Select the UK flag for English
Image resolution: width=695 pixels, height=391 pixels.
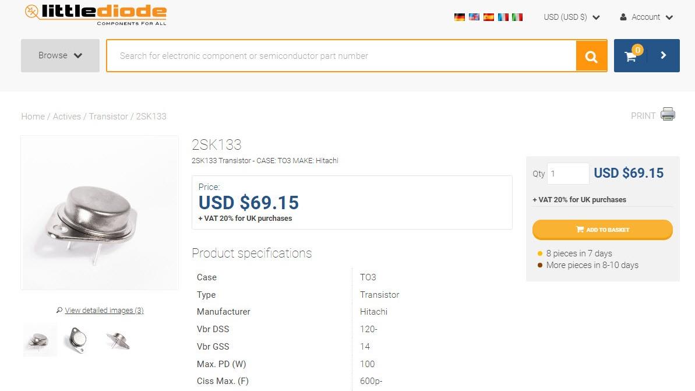coord(474,17)
